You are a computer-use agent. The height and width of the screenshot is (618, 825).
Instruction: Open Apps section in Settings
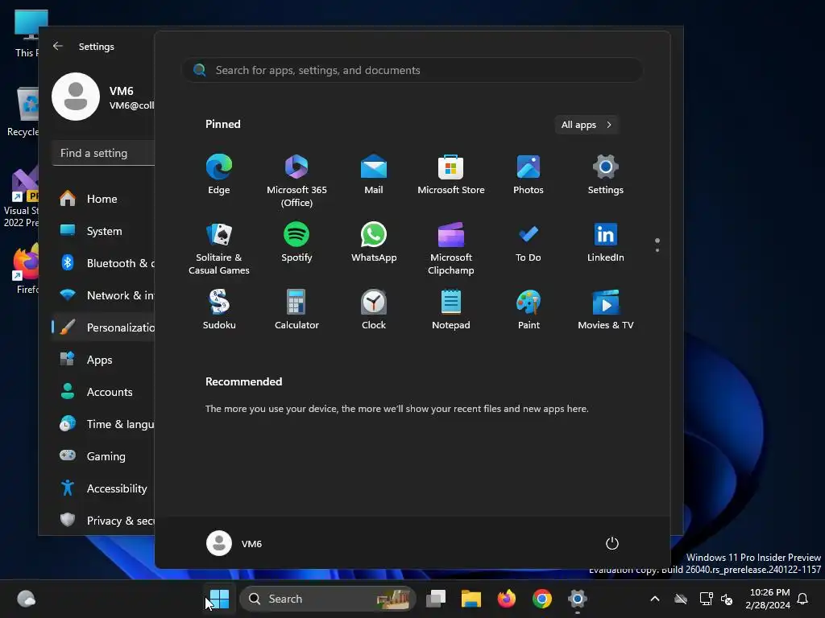[103, 360]
